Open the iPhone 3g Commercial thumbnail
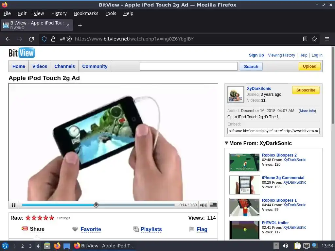Image resolution: width=335 pixels, height=251 pixels. click(245, 185)
